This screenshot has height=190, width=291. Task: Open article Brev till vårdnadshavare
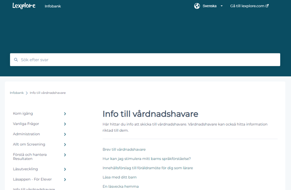point(124,150)
